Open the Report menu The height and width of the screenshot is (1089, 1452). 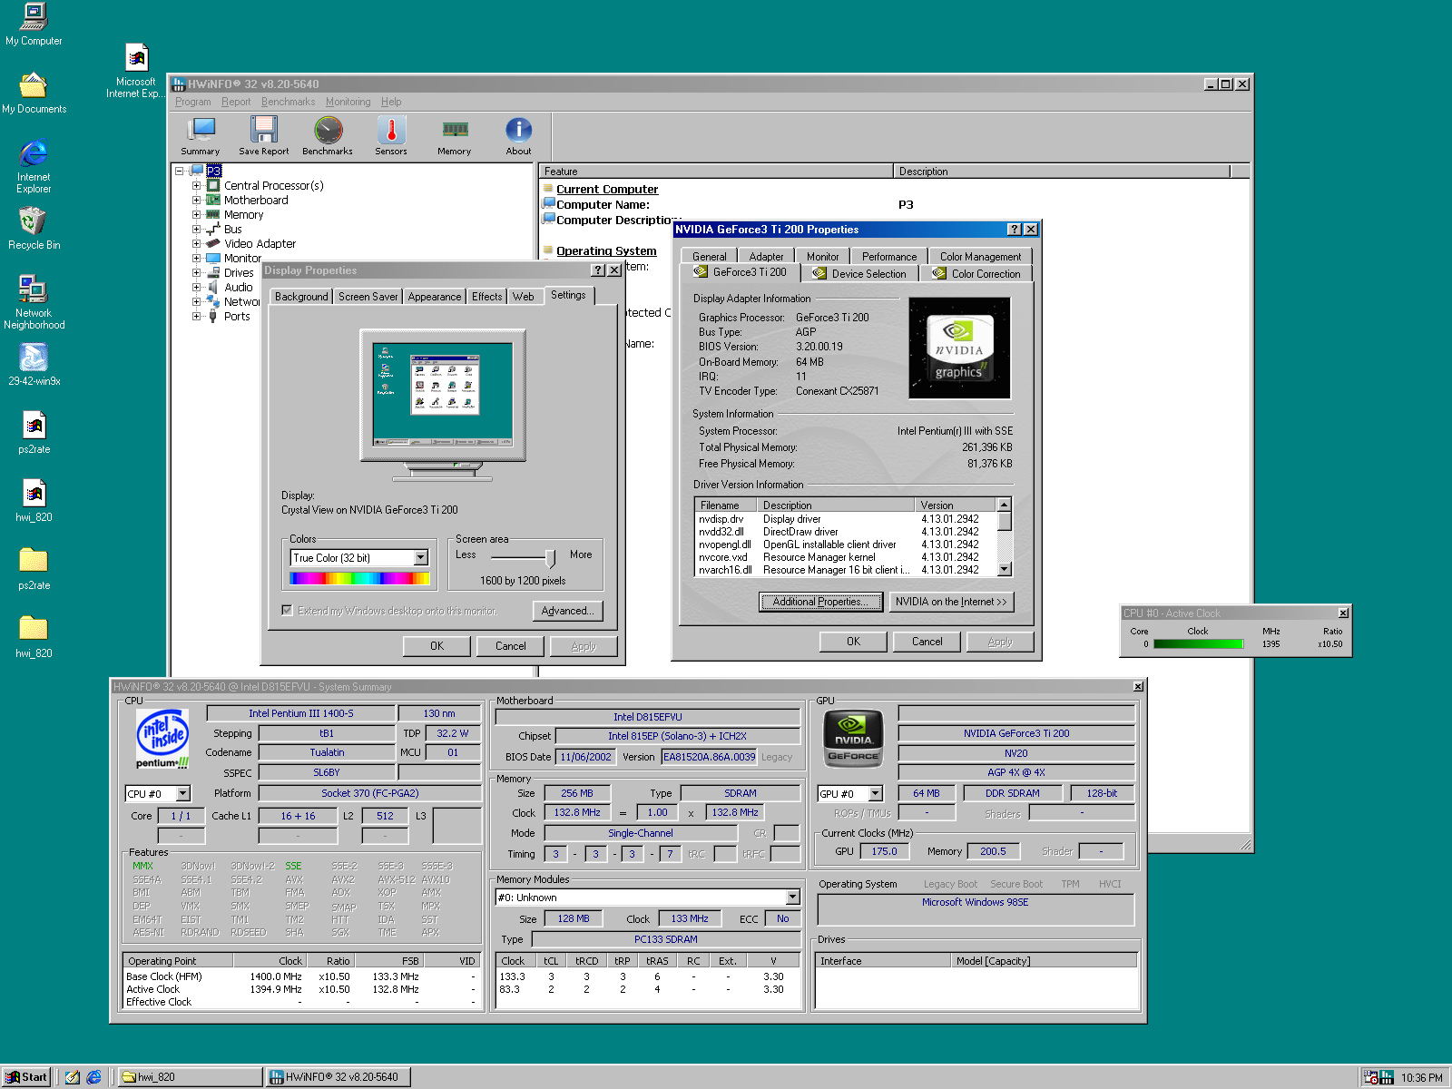(x=236, y=102)
